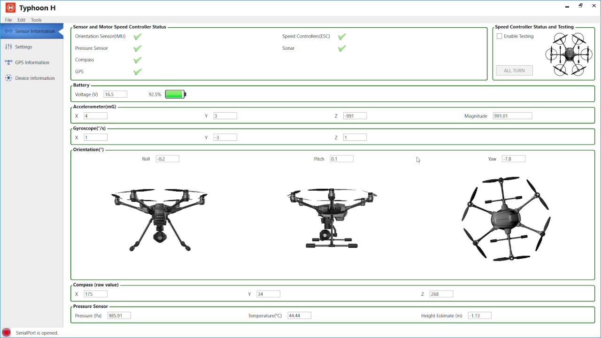Click the Compass raw X field
Screen dimensions: 601x338
[x=96, y=294]
